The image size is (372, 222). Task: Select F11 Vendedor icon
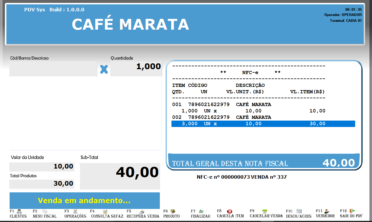click(x=327, y=211)
